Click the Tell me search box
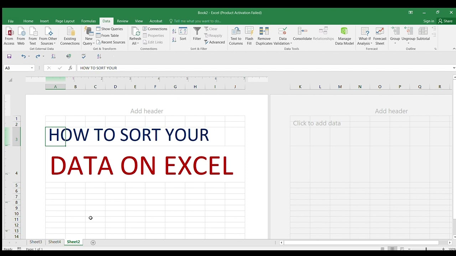Image resolution: width=456 pixels, height=256 pixels. (195, 21)
